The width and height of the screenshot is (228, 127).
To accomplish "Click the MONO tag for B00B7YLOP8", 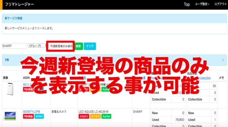I will coord(39,116).
